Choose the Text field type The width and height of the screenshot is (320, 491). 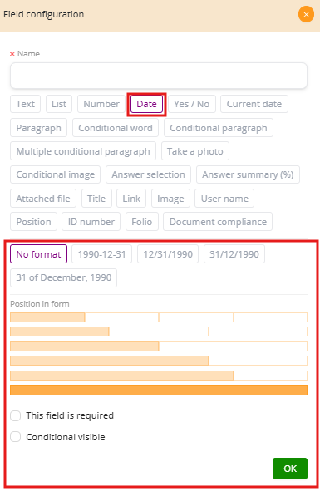tap(26, 104)
